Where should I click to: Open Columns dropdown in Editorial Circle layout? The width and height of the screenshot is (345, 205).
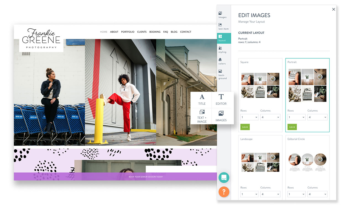pyautogui.click(x=317, y=194)
